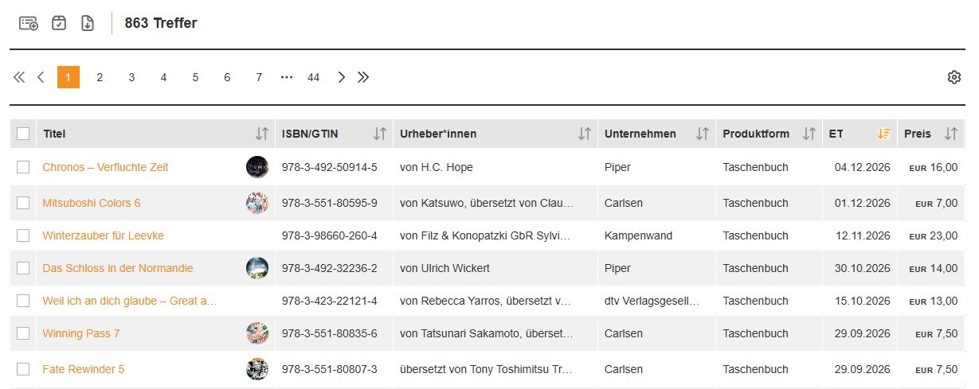The width and height of the screenshot is (979, 389).
Task: Sort table by Titel column arrows
Action: click(261, 134)
